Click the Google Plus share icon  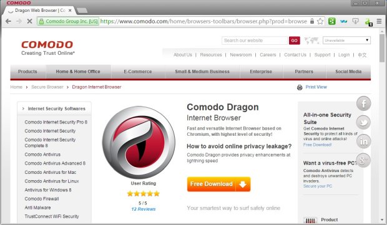point(363,160)
